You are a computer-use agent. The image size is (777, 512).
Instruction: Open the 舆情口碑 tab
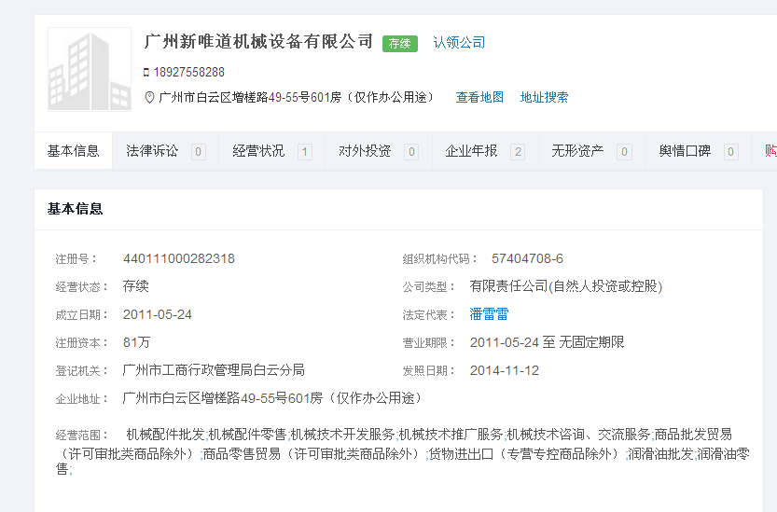(x=685, y=151)
